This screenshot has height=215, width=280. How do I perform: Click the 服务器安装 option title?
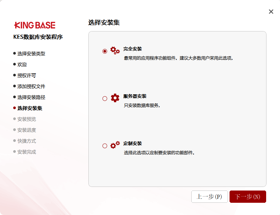135,96
